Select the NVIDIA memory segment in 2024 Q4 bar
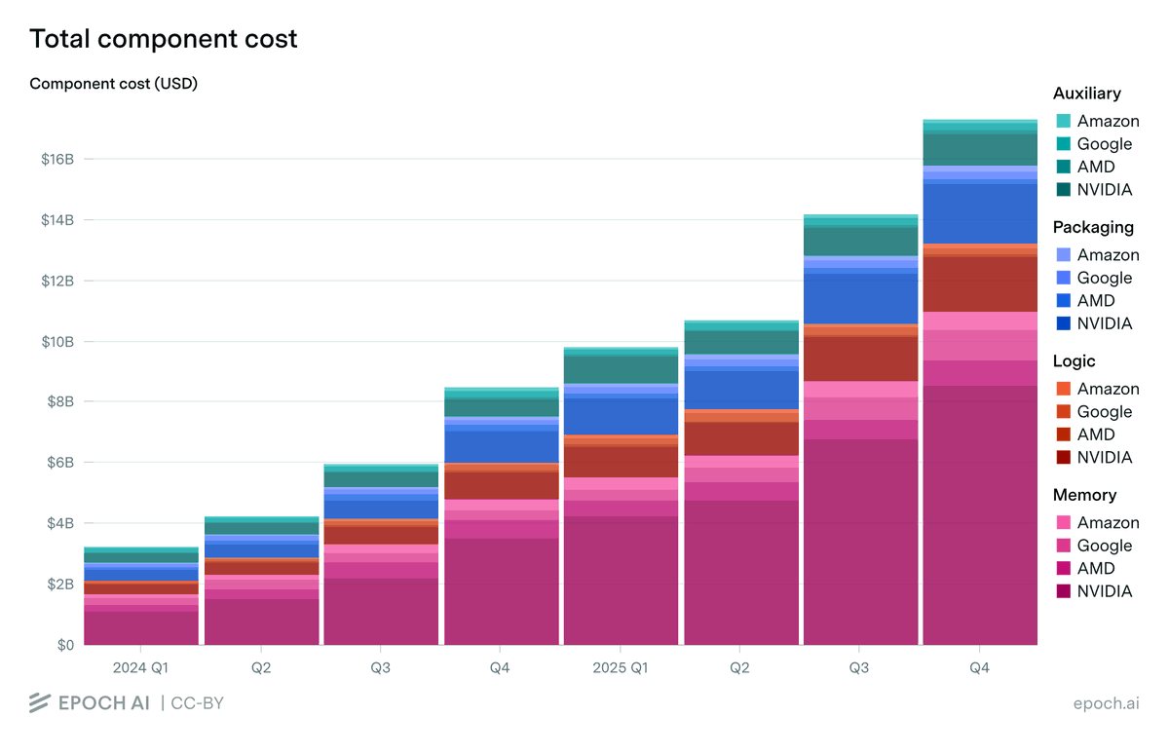Image resolution: width=1169 pixels, height=755 pixels. tap(501, 591)
